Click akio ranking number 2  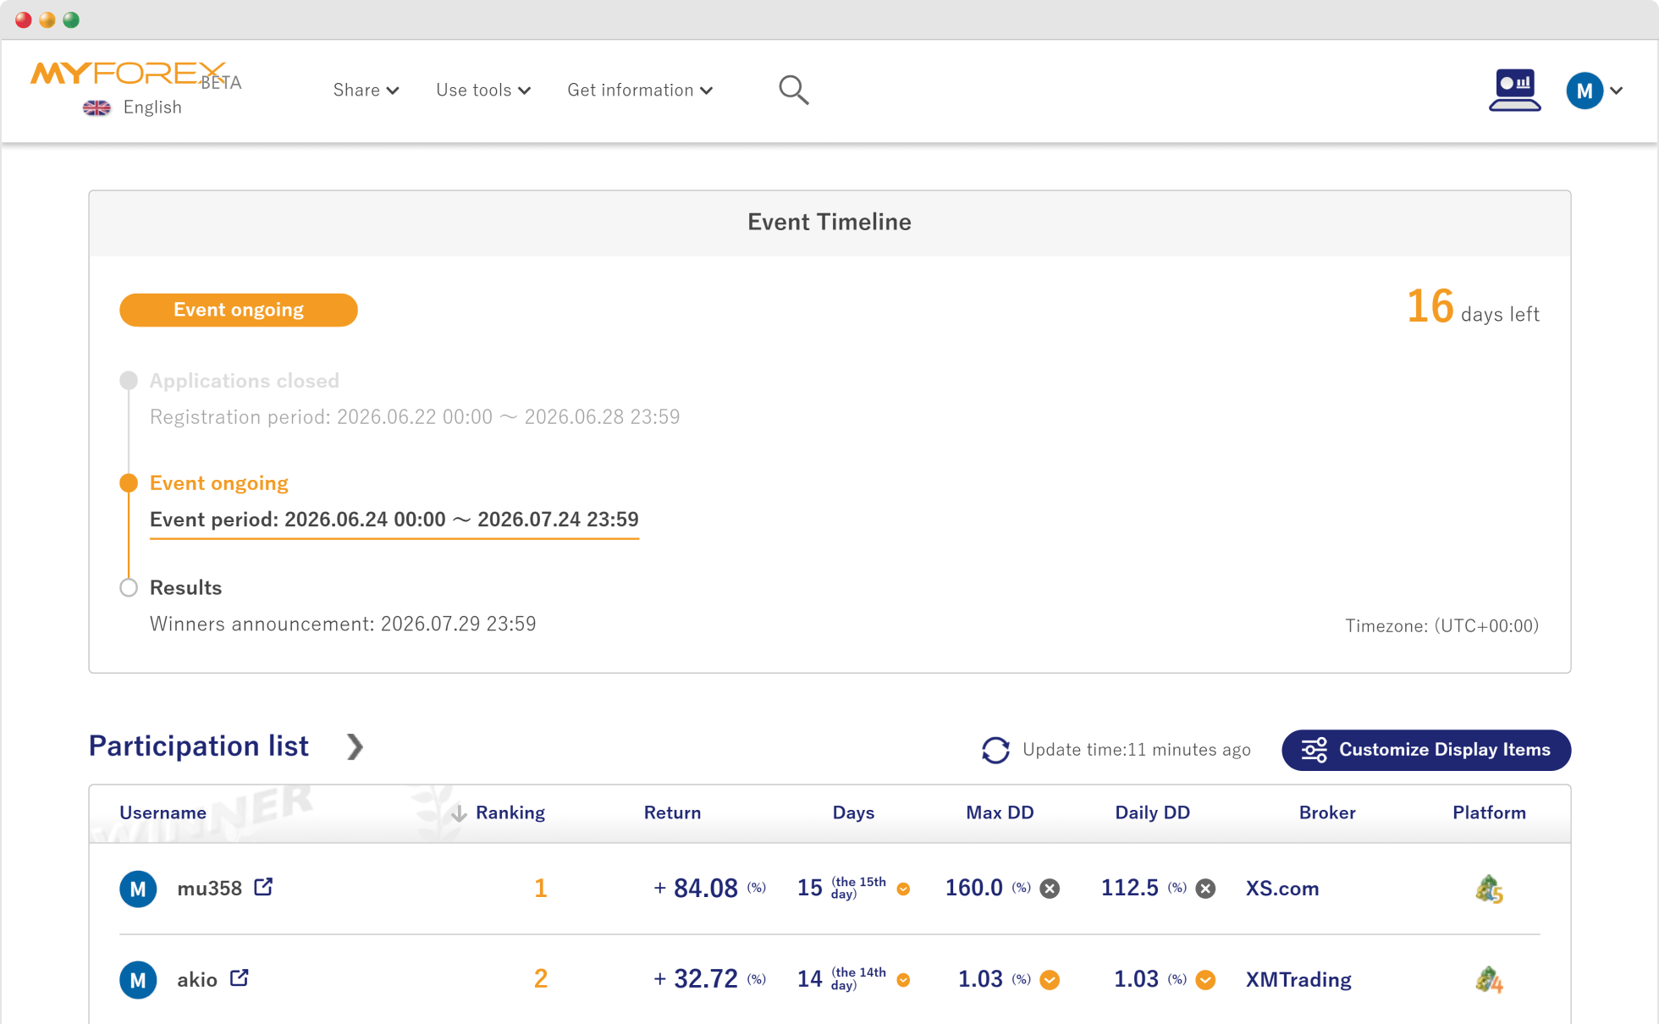540,979
